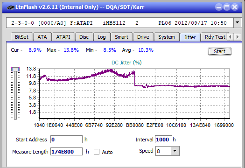245x168 pixels.
Task: Click x-axis label 1699000
Action: tap(224, 125)
